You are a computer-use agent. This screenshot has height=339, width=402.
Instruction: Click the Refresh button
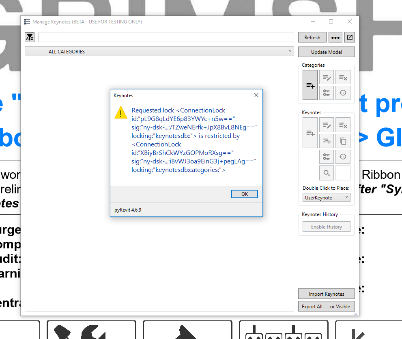click(x=312, y=37)
